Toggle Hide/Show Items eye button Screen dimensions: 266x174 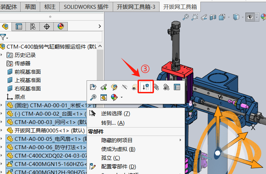pyautogui.click(x=250, y=17)
